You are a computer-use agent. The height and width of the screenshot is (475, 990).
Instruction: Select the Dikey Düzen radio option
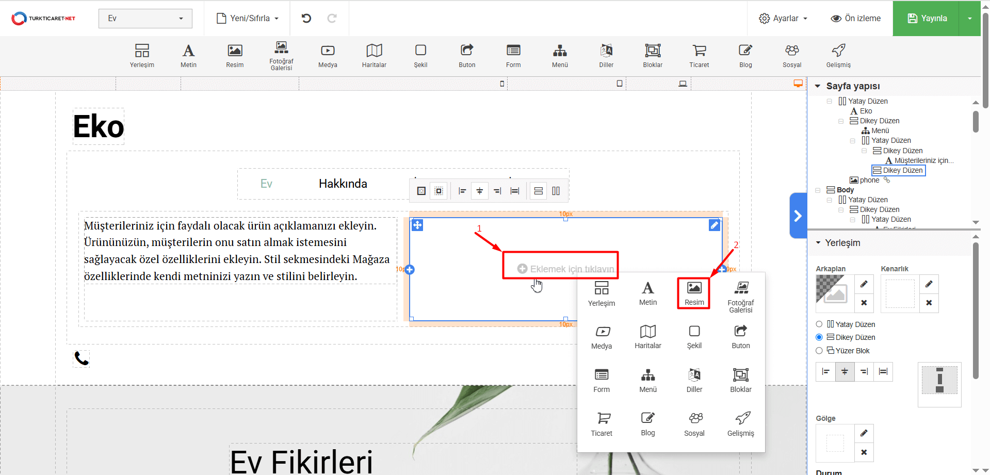(819, 337)
